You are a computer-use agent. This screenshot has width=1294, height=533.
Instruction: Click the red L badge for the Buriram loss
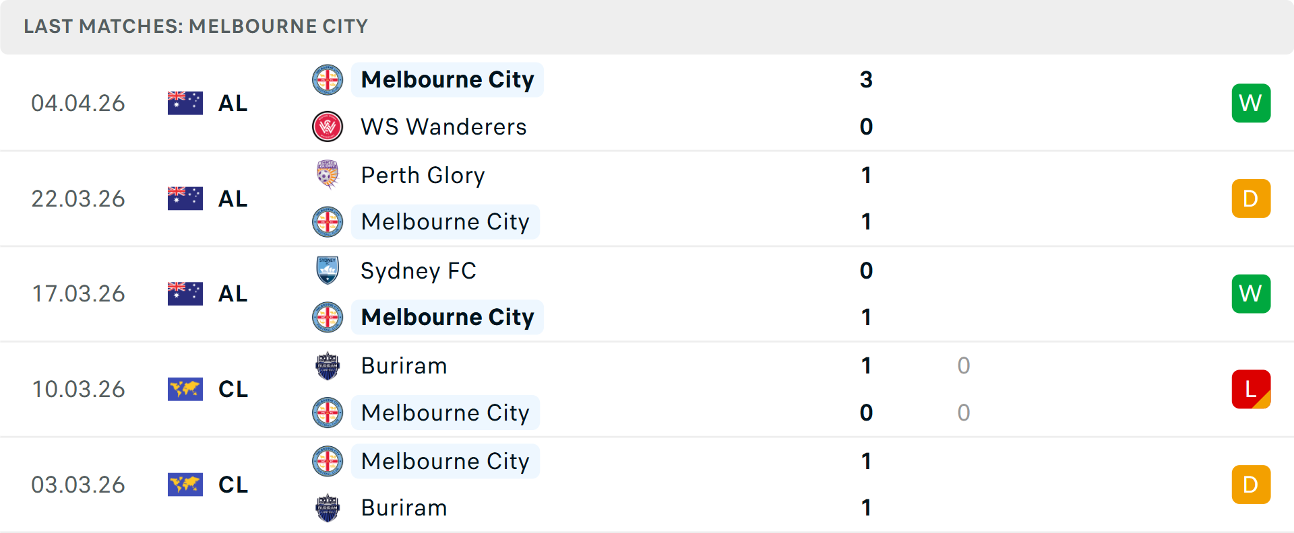click(x=1251, y=389)
